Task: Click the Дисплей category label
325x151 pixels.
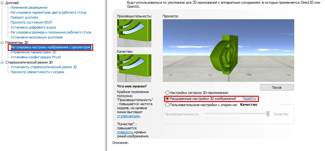Action: point(12,3)
